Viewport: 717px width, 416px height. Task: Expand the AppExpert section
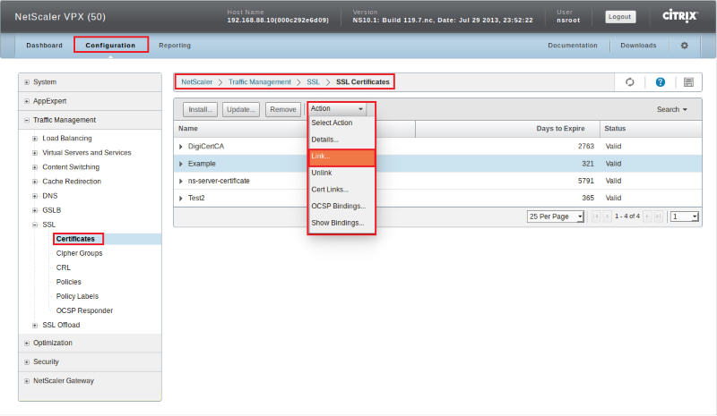click(27, 101)
